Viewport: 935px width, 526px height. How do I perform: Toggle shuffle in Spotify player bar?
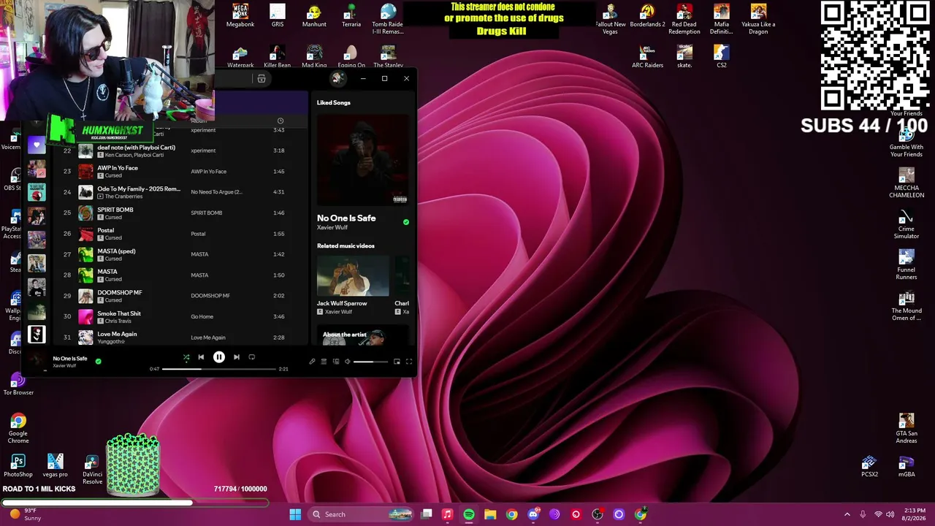pos(186,357)
